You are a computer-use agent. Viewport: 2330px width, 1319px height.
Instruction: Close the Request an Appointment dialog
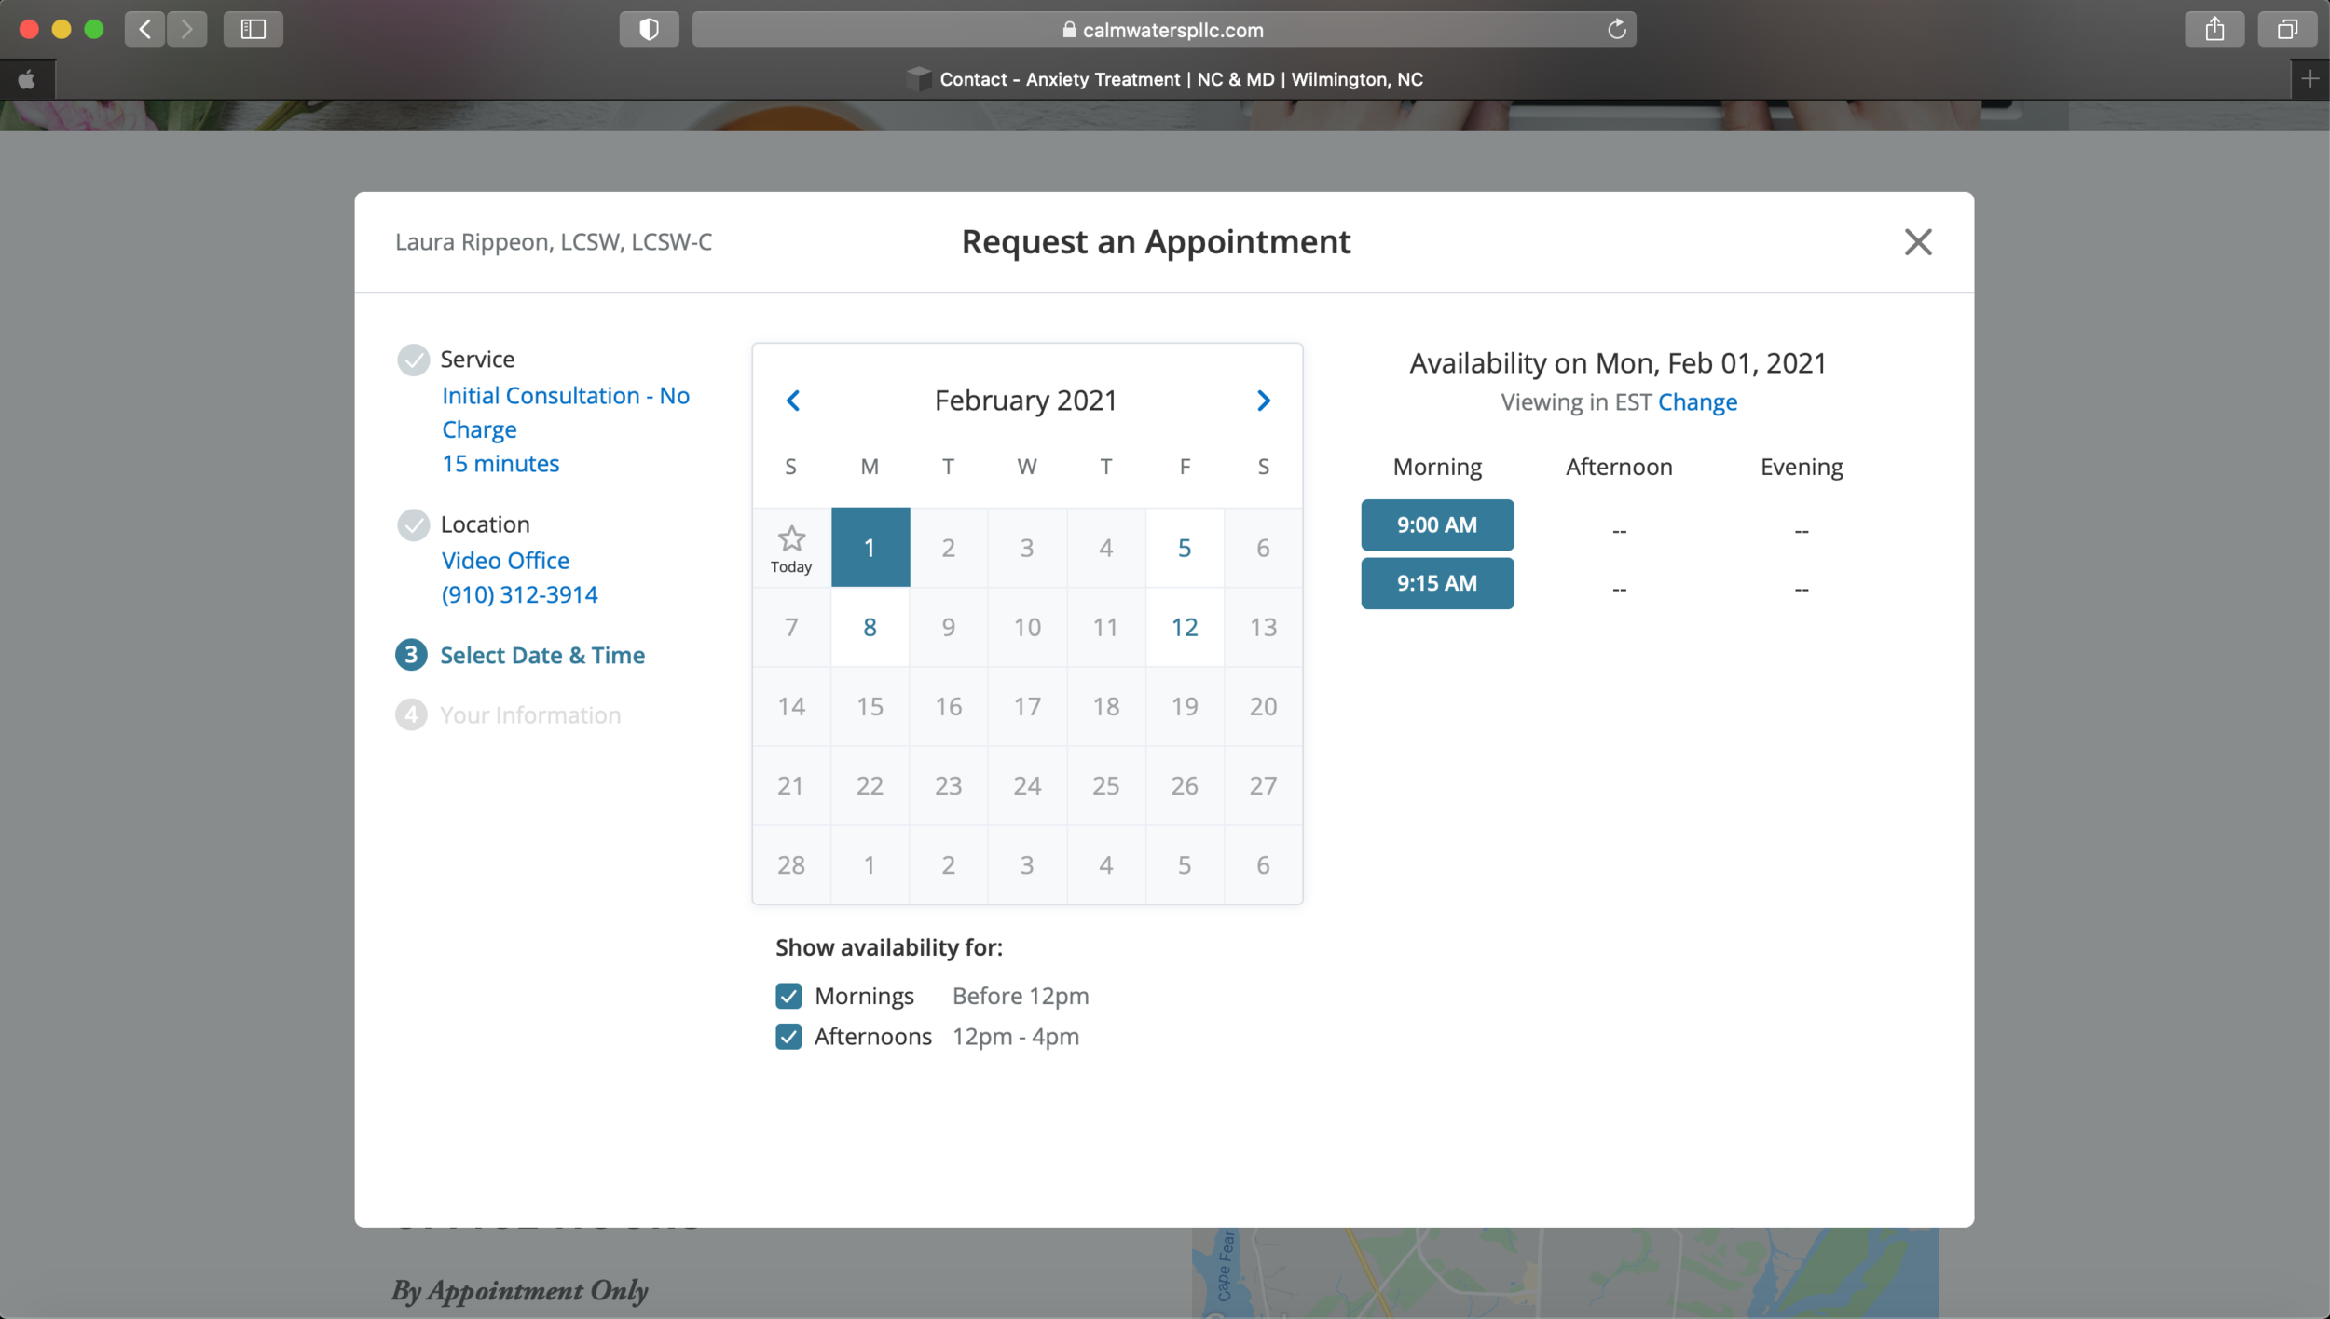pos(1917,242)
